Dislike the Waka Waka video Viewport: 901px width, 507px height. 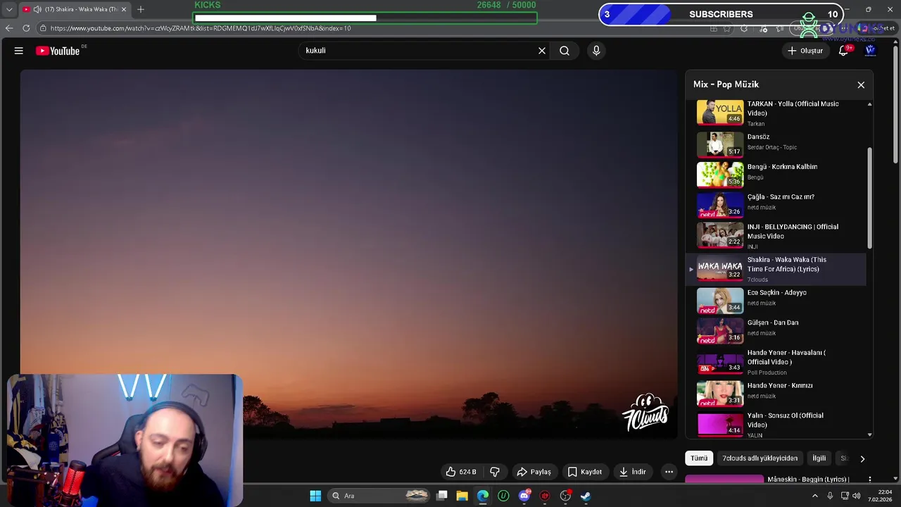(x=495, y=472)
